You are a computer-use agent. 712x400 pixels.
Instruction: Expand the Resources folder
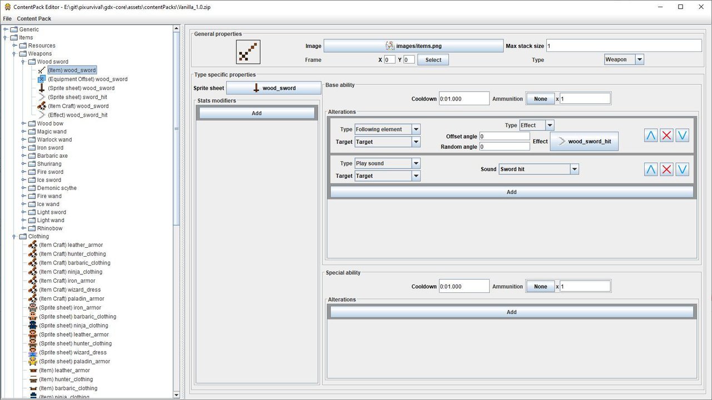tap(14, 46)
